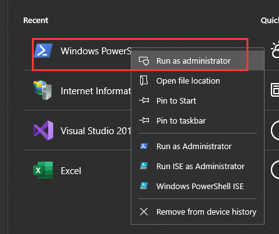
Task: Click the Windows PowerShell app icon
Action: [x=43, y=51]
